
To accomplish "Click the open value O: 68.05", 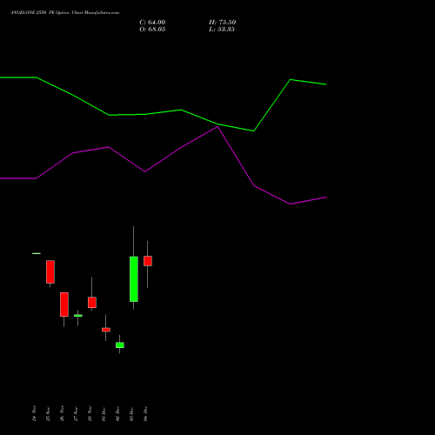I will pos(152,30).
